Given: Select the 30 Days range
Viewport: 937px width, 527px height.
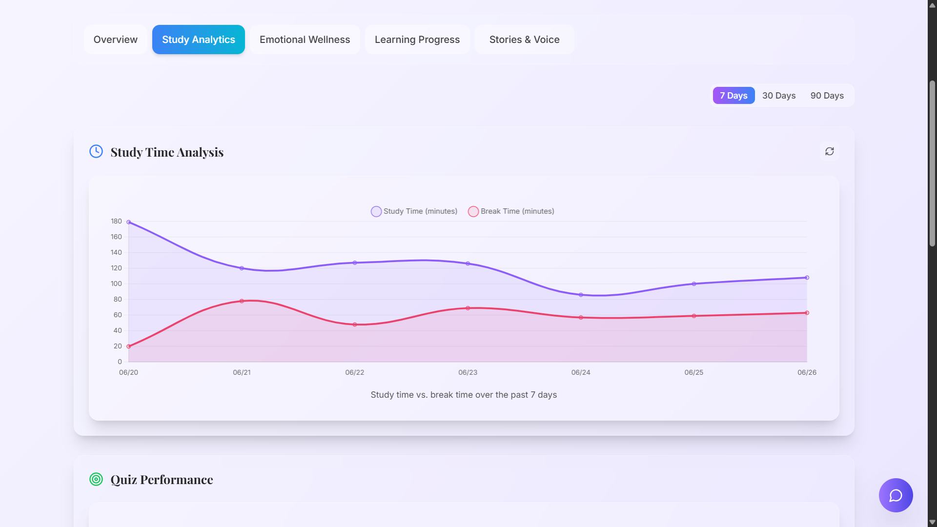Looking at the screenshot, I should 778,95.
